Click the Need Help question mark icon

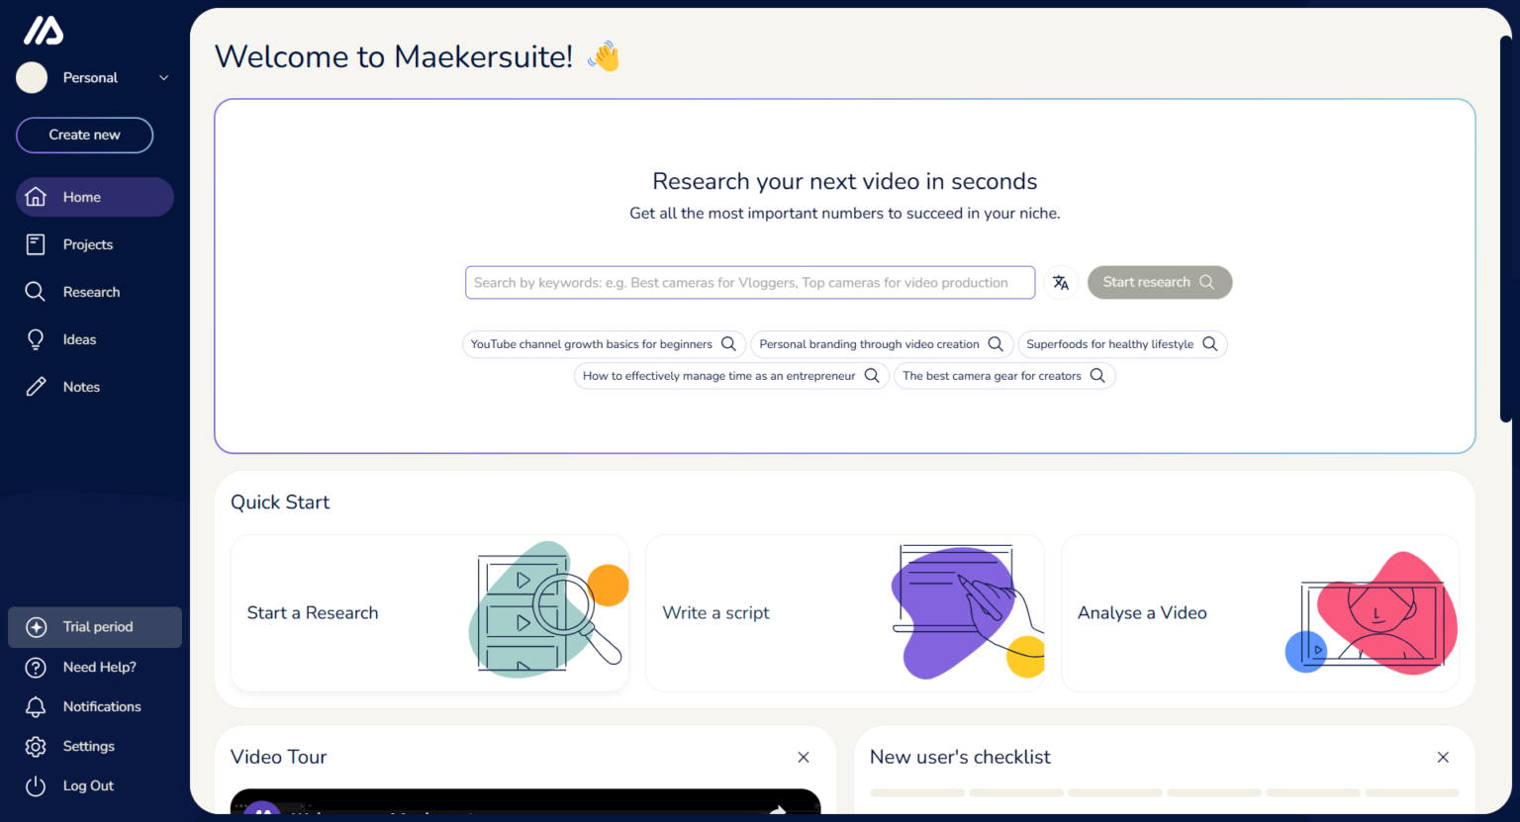(36, 668)
